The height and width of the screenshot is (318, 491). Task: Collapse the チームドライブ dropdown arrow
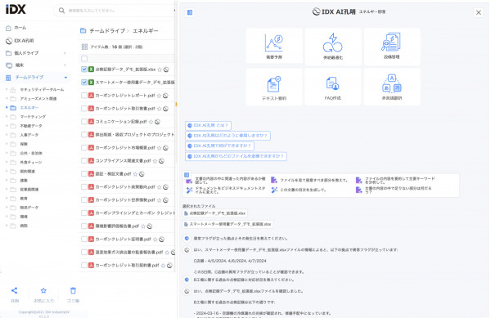click(x=65, y=77)
